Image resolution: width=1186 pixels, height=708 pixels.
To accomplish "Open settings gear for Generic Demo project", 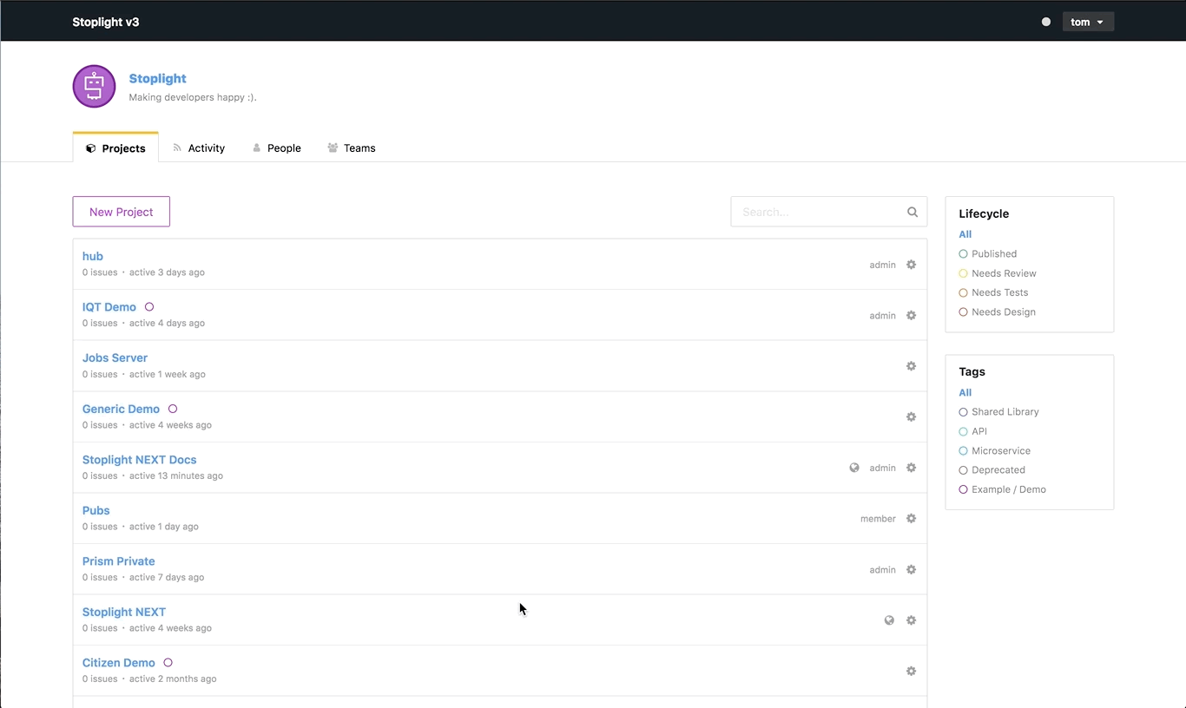I will tap(911, 416).
